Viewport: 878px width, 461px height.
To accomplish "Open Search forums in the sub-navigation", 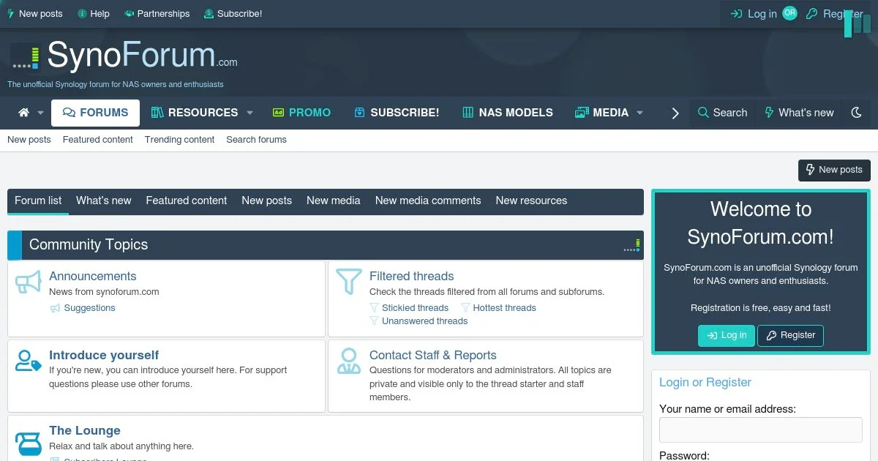I will coord(256,139).
